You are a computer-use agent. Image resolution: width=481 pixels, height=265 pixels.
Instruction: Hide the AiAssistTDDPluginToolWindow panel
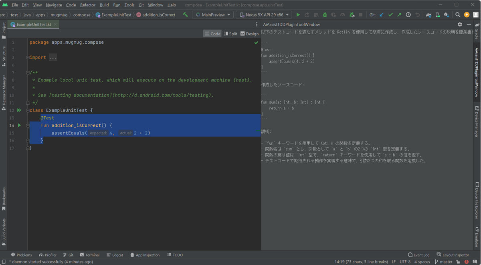[469, 24]
